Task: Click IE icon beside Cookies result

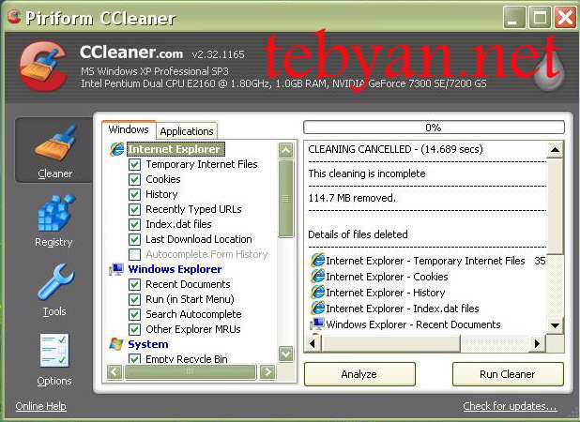Action: point(317,277)
